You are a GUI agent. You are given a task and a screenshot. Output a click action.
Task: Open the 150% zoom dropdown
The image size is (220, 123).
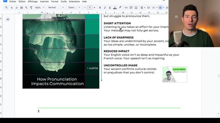pos(40,8)
